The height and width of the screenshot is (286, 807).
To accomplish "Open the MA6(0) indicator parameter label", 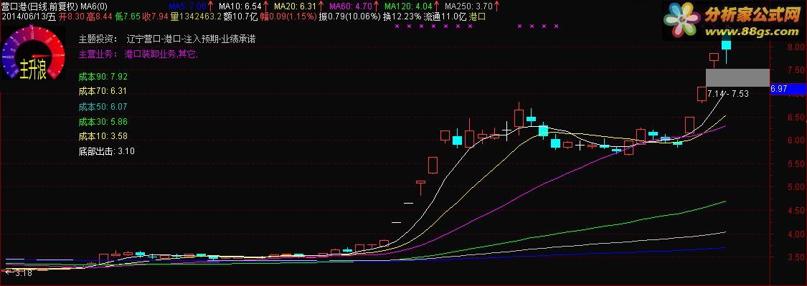I will click(x=95, y=6).
